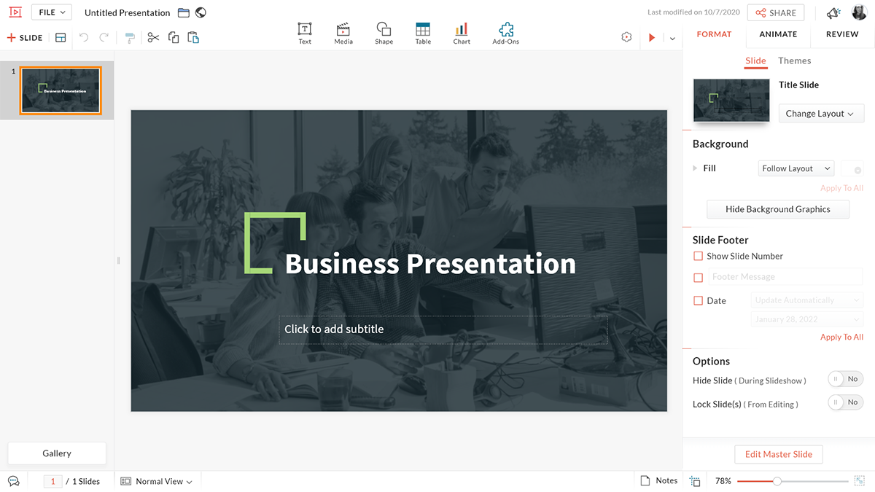Open the Change Layout dropdown
The image size is (875, 492).
[x=821, y=113]
